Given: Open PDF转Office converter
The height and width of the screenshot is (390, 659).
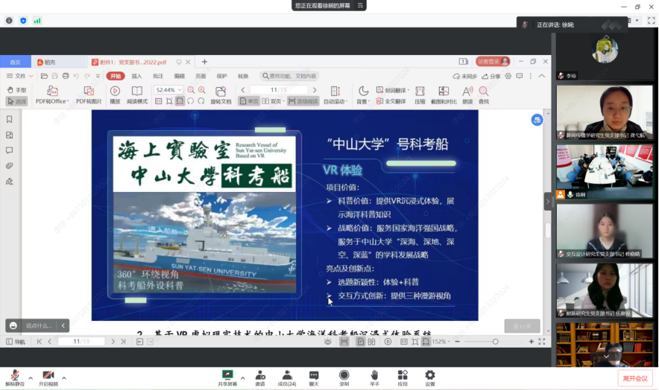Looking at the screenshot, I should [x=52, y=95].
